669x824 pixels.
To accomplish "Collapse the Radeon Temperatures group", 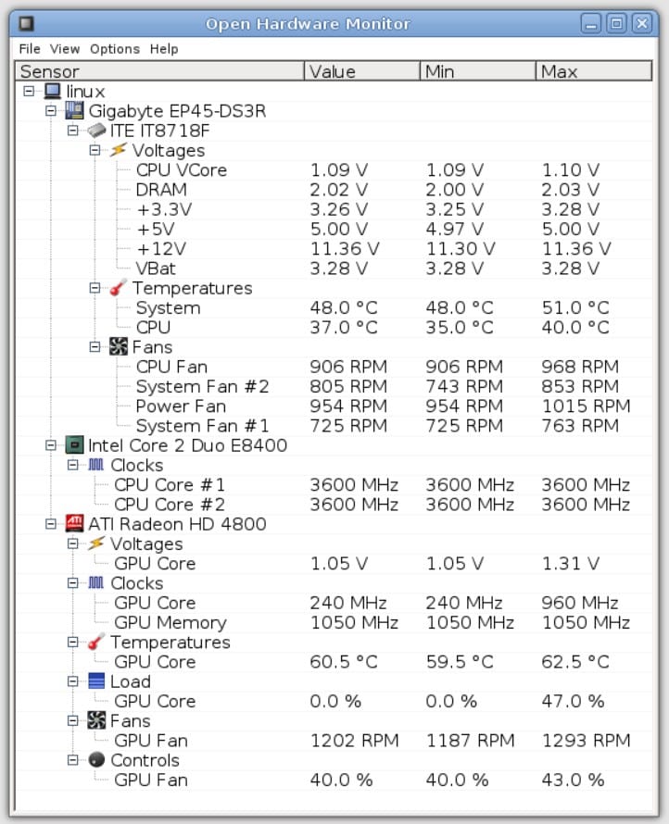I will coord(73,643).
